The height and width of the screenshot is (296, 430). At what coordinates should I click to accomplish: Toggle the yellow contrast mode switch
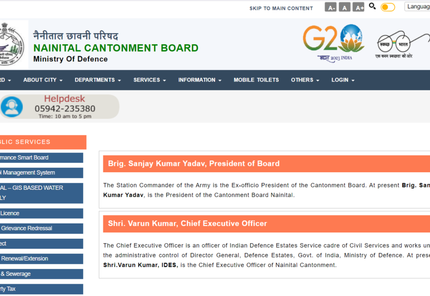[x=388, y=7]
